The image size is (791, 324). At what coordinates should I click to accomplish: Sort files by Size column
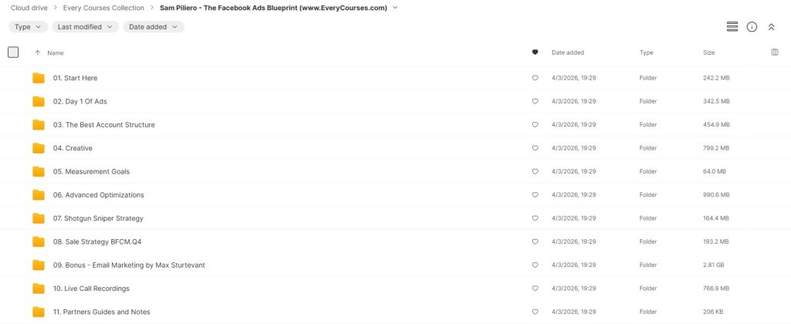click(x=708, y=52)
